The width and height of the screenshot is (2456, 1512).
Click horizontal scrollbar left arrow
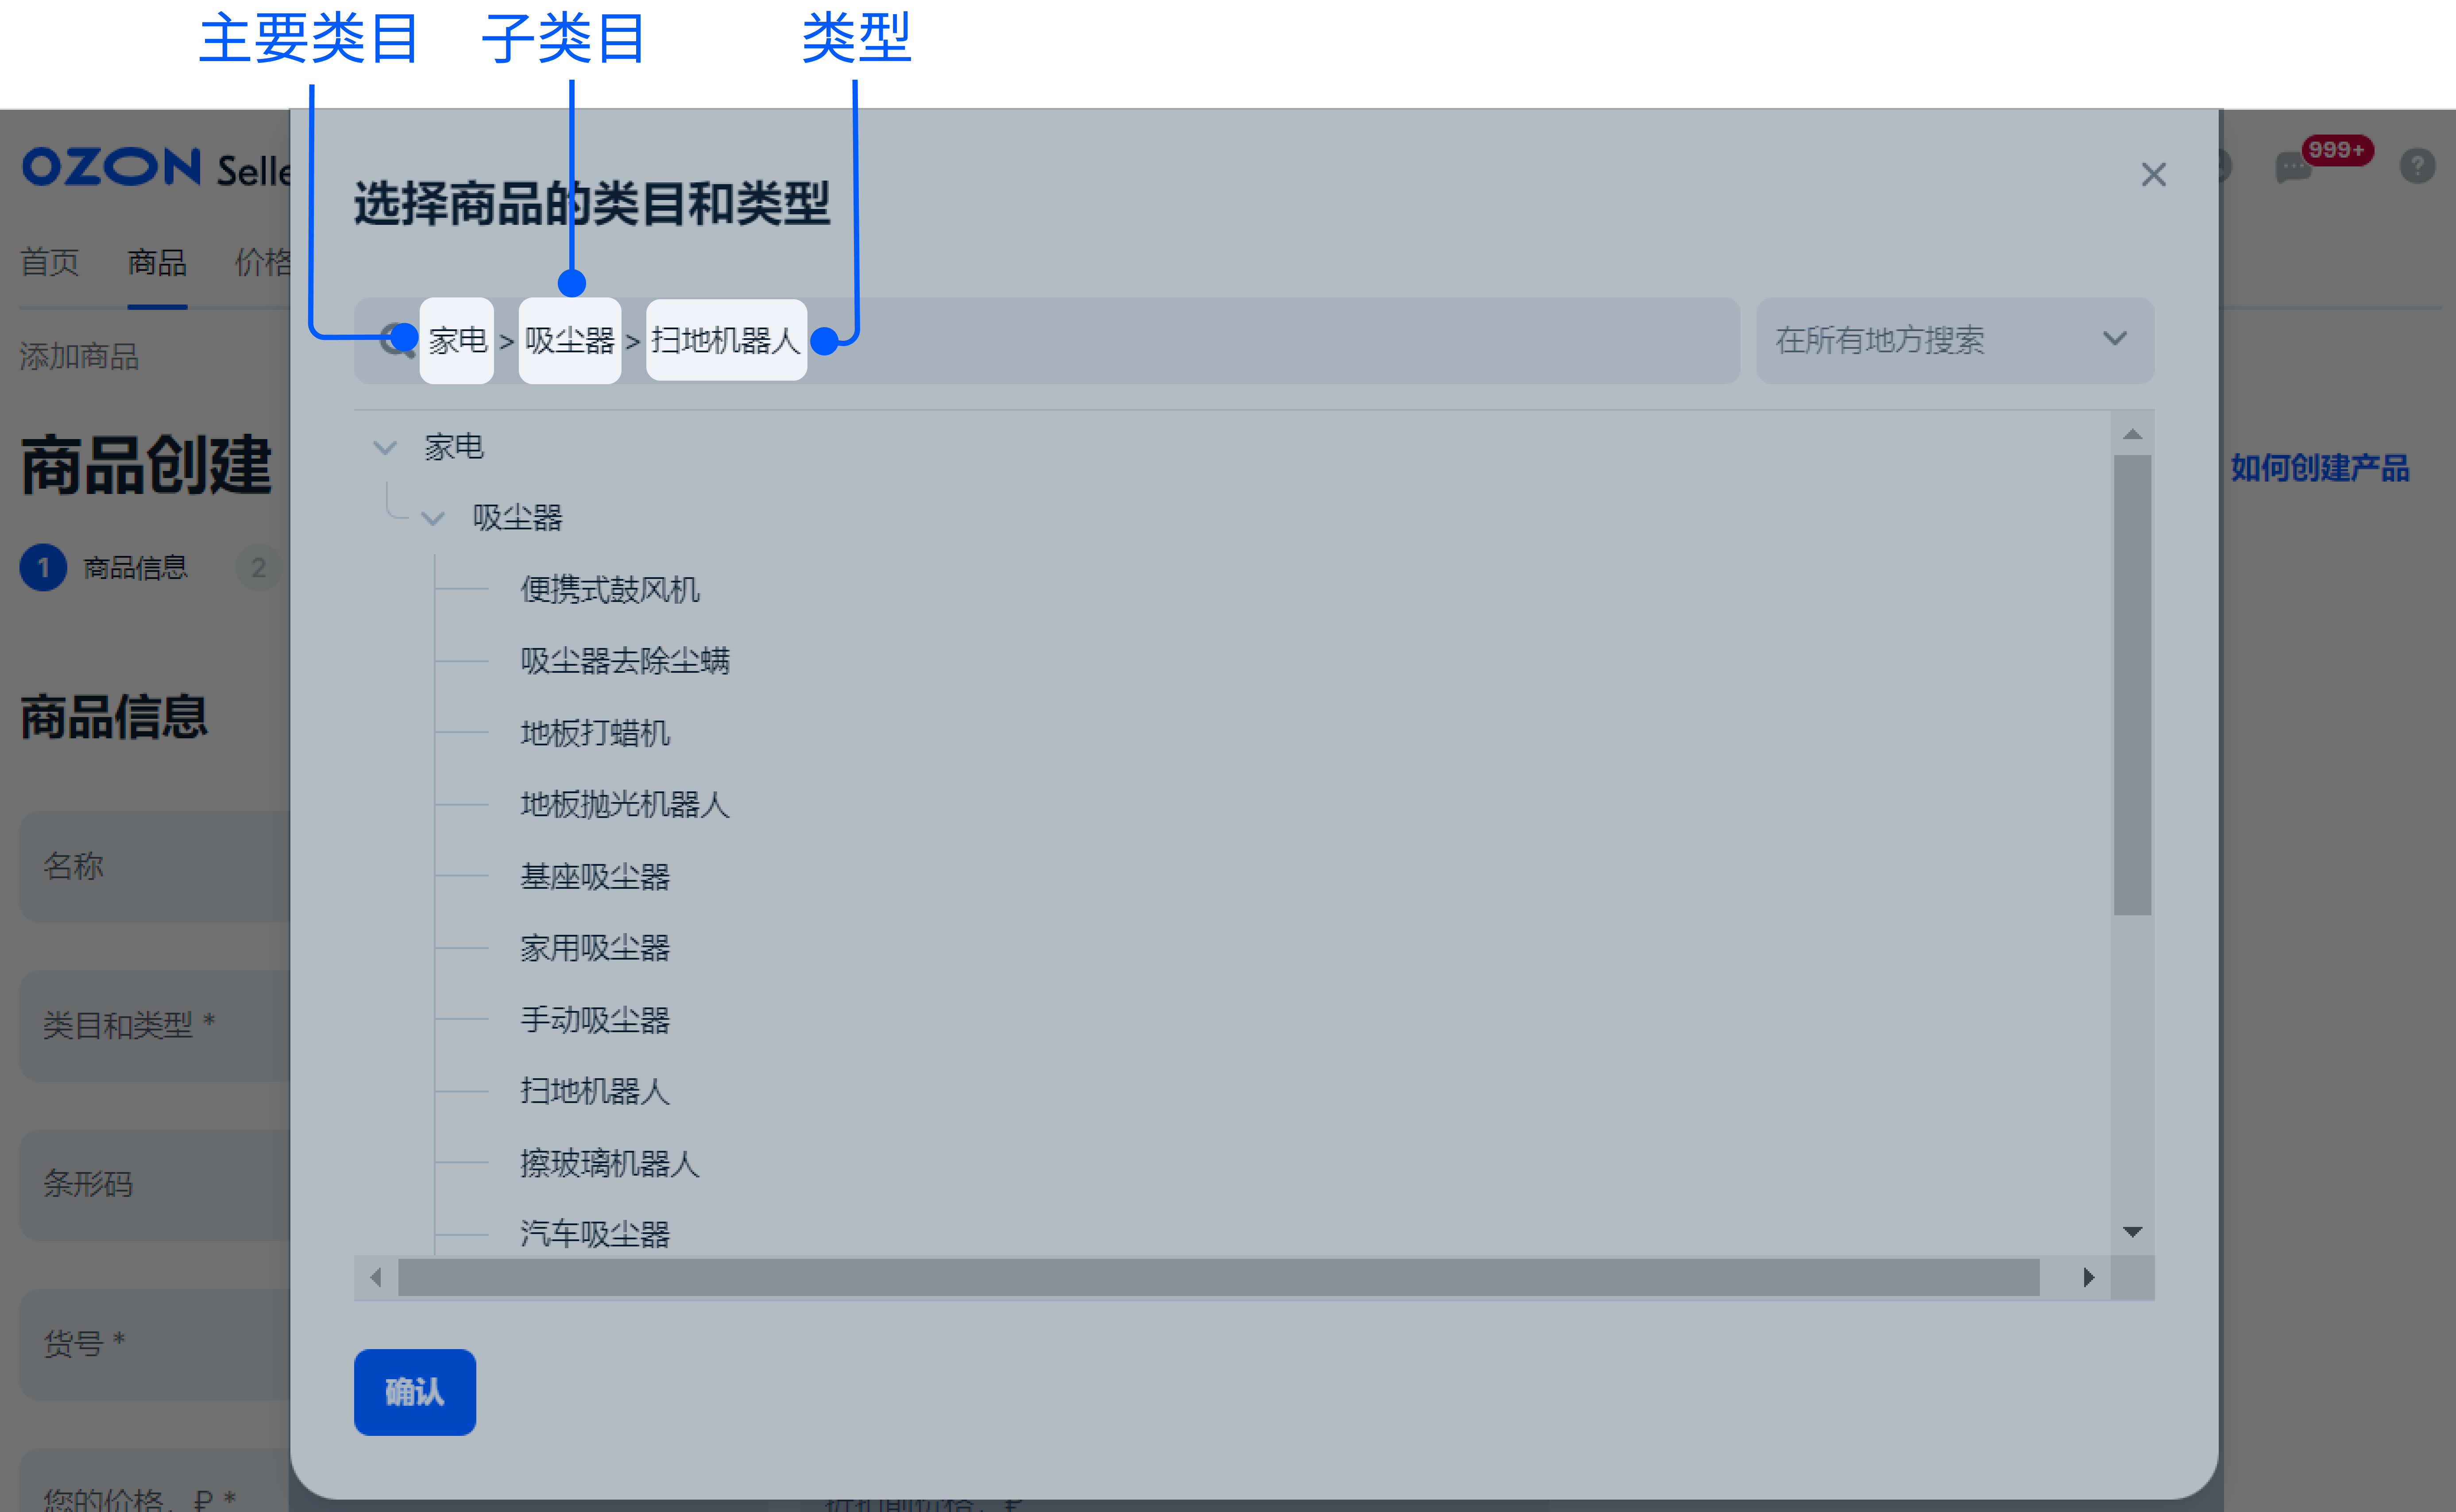pos(376,1277)
